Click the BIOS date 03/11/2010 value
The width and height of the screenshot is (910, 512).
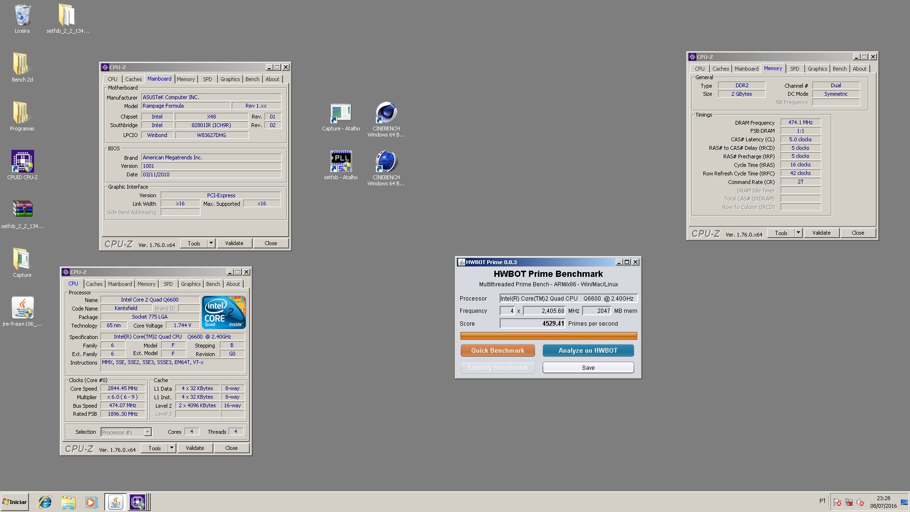click(x=211, y=174)
